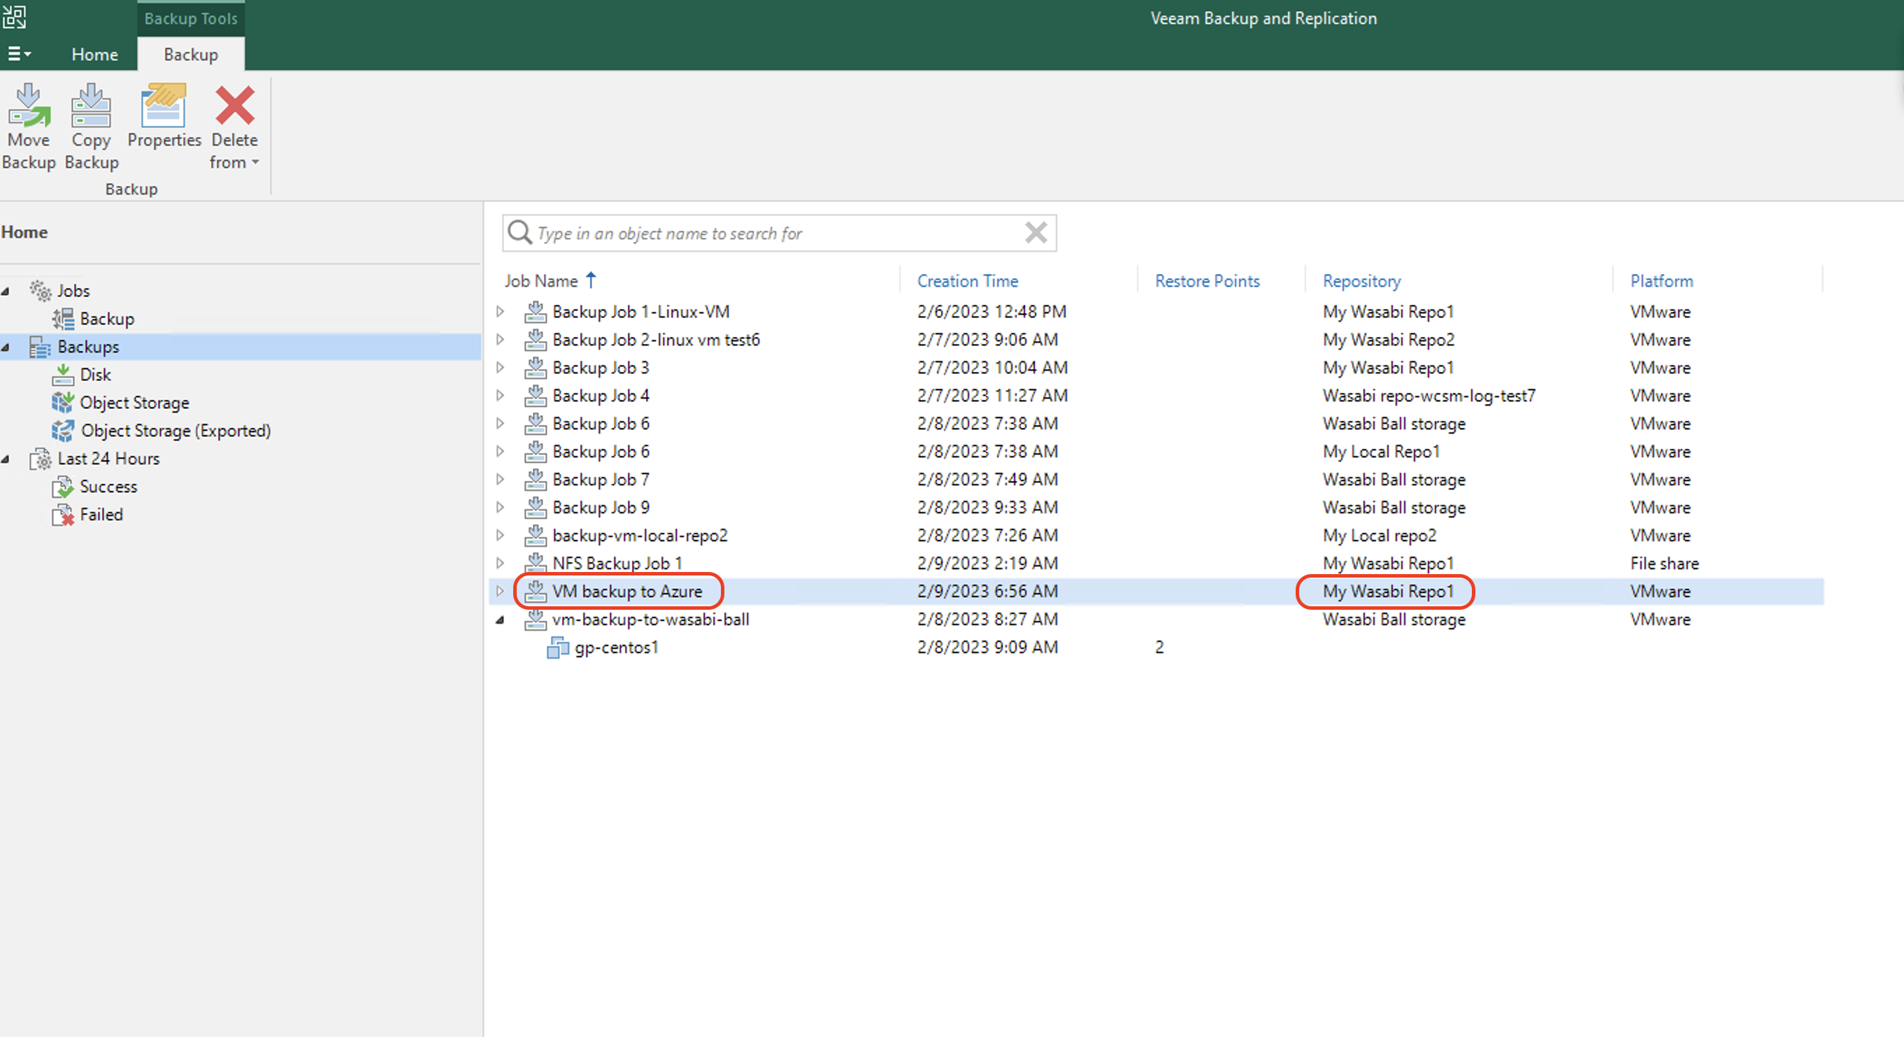Sort by the Job Name column header
The height and width of the screenshot is (1037, 1904).
(542, 281)
